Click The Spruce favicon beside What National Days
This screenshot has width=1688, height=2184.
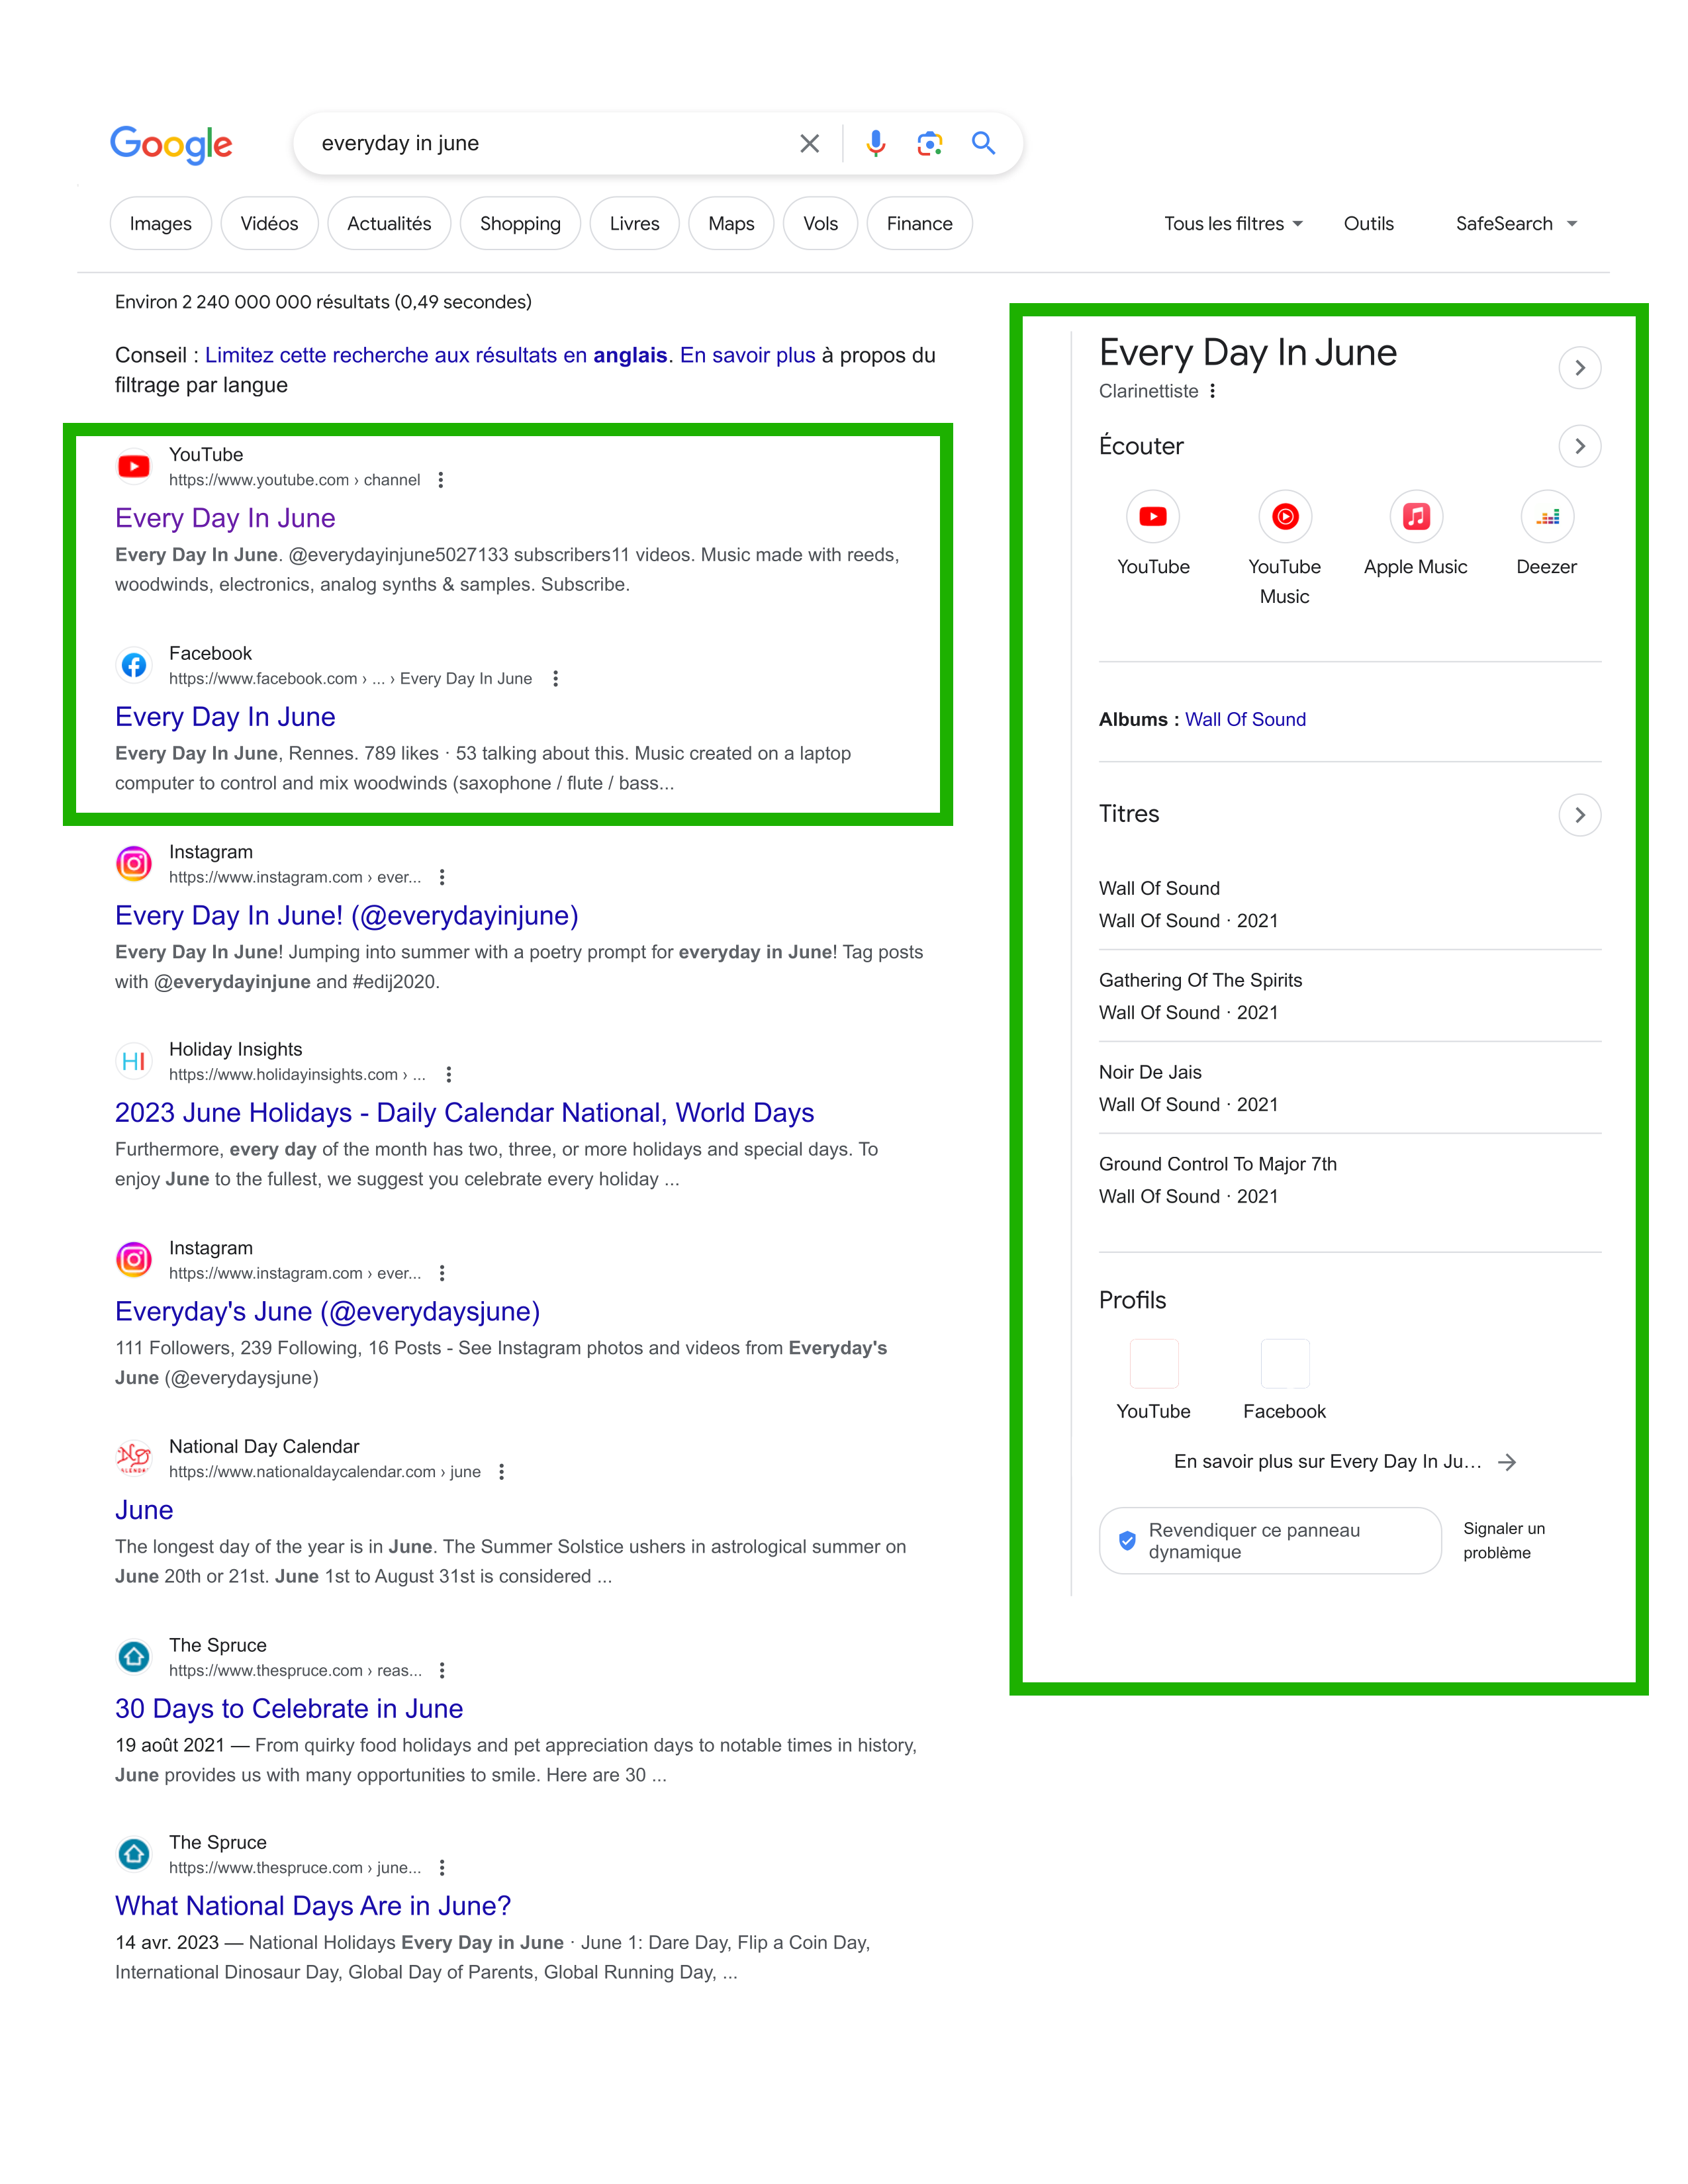(x=134, y=1854)
